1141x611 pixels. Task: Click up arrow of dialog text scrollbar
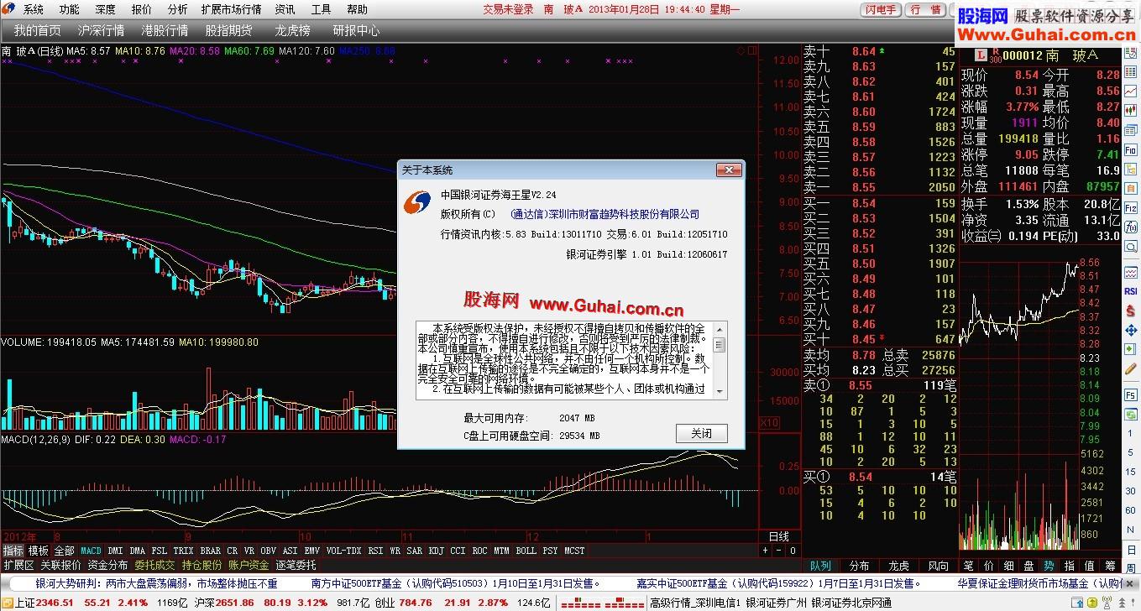[x=720, y=328]
